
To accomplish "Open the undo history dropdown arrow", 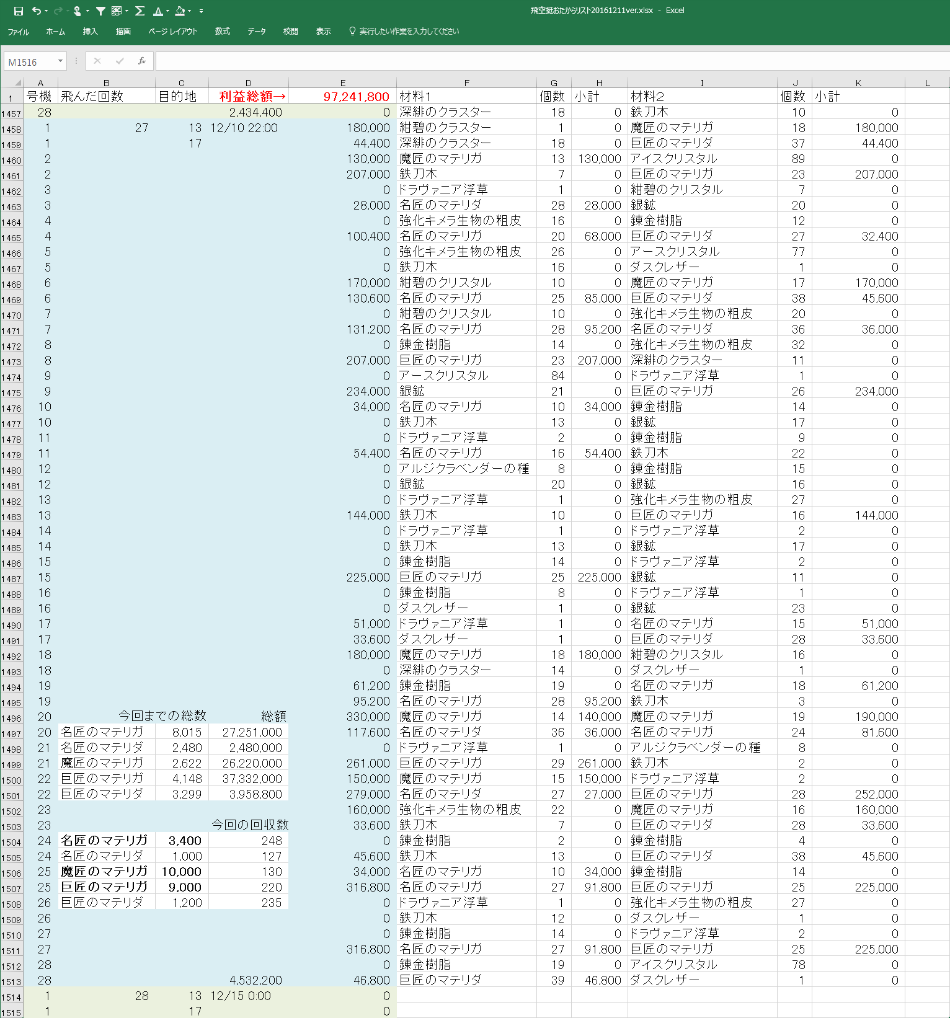I will (x=46, y=11).
